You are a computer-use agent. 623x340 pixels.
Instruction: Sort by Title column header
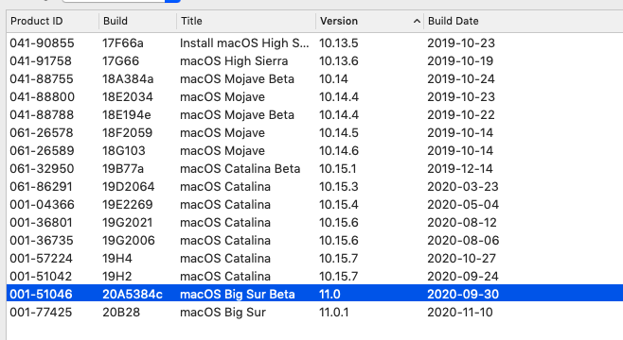pos(191,21)
